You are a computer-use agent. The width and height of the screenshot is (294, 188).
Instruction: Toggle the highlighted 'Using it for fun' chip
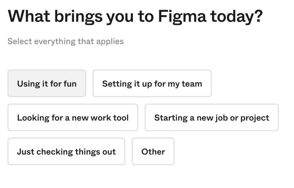point(47,84)
